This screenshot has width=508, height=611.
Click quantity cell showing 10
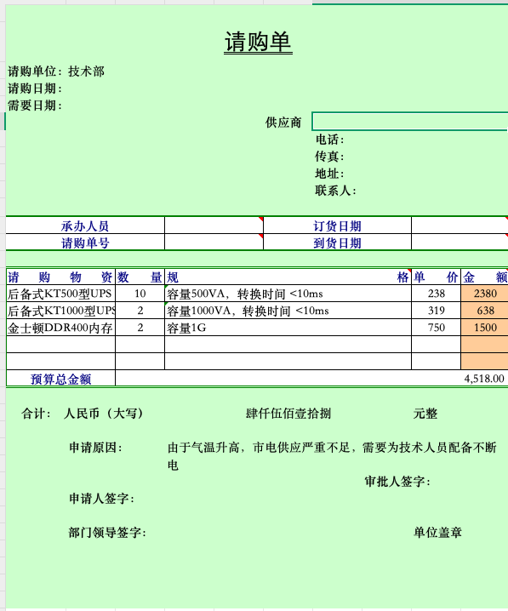(x=140, y=293)
